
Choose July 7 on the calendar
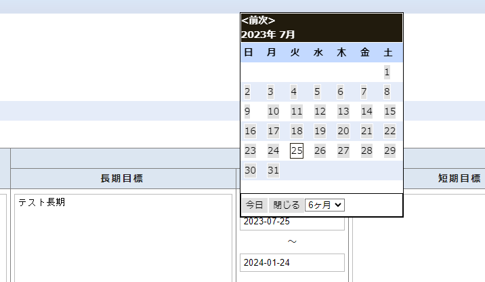pyautogui.click(x=364, y=92)
